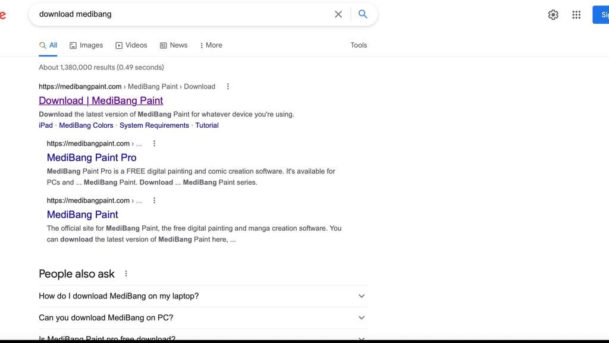Open options for Download MediBang Paint result

coord(228,87)
